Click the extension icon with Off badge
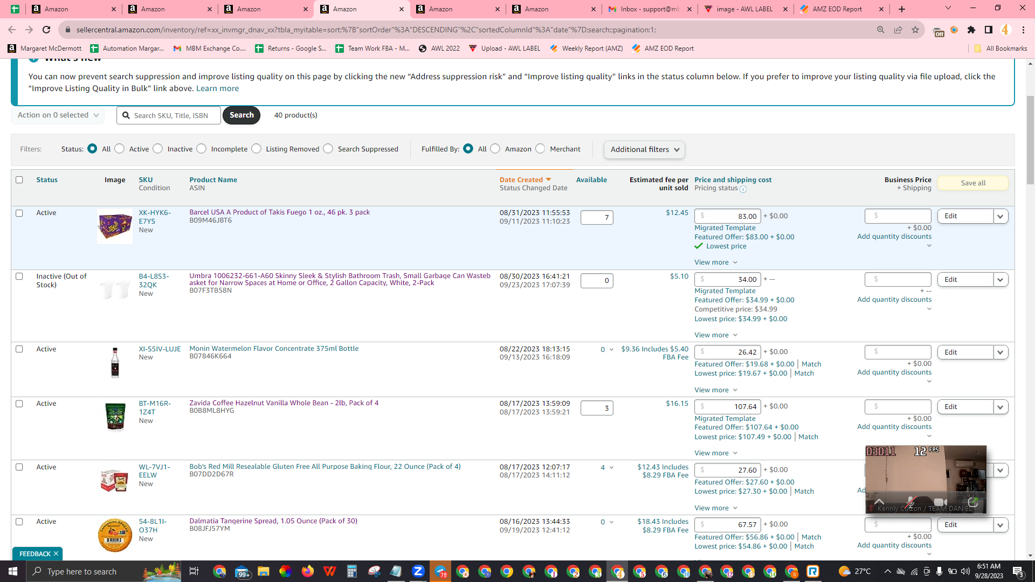 [938, 31]
